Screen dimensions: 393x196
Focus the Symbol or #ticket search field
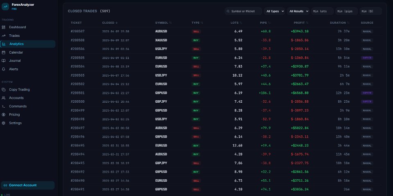(243, 11)
